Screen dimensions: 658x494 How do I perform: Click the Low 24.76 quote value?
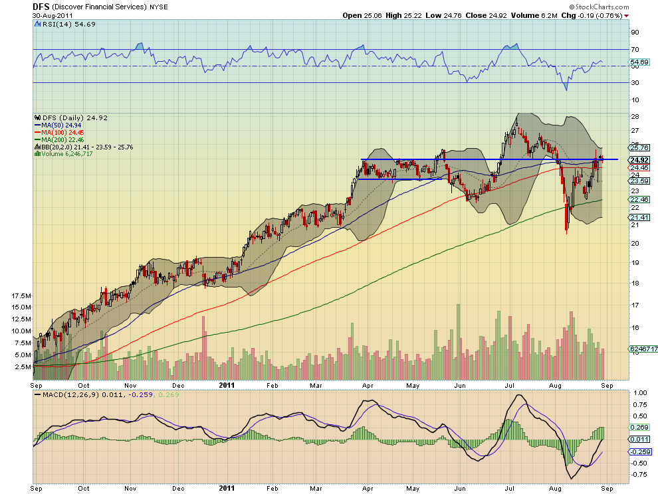[443, 15]
